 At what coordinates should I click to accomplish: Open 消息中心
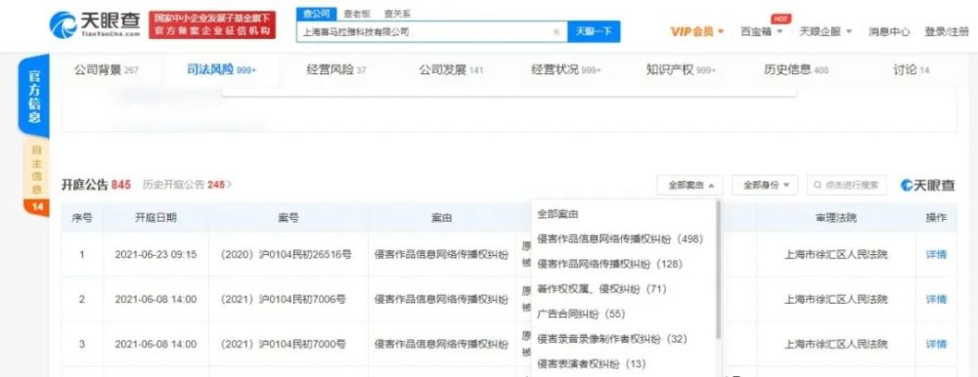pyautogui.click(x=889, y=31)
